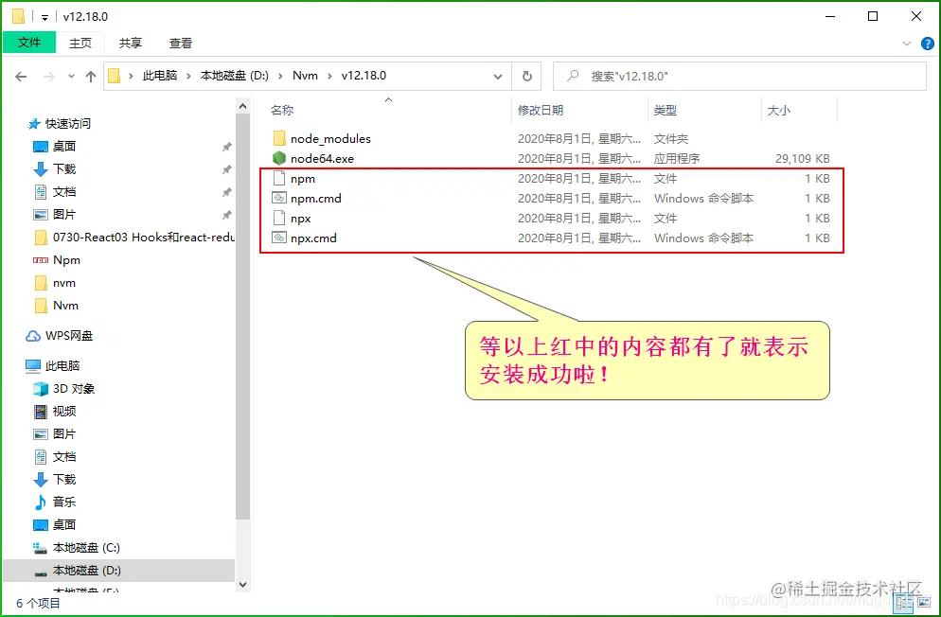Click the navigation pane scrollbar thumb
The width and height of the screenshot is (941, 617).
242,317
